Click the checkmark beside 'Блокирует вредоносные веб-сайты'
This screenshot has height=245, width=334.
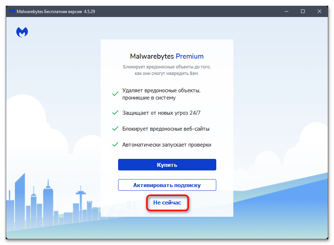pos(115,128)
